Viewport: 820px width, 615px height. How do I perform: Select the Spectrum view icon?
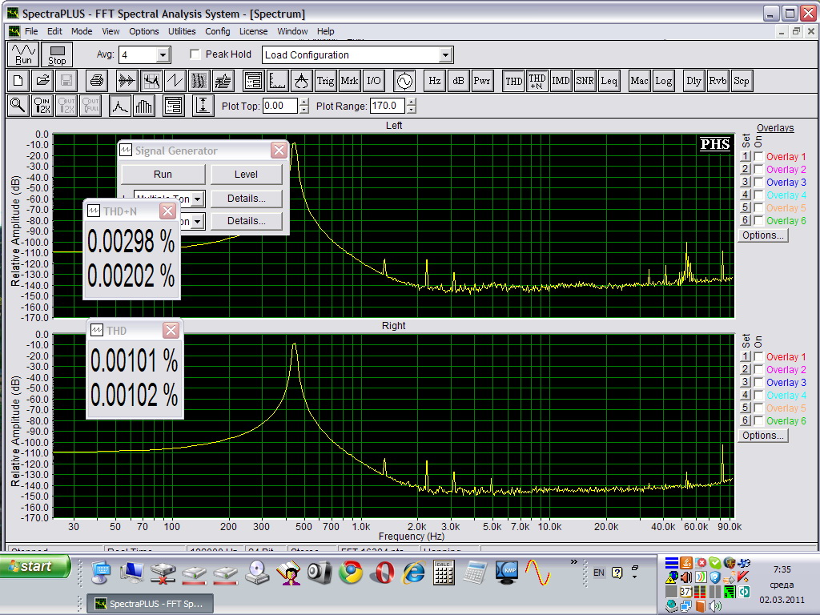[151, 81]
